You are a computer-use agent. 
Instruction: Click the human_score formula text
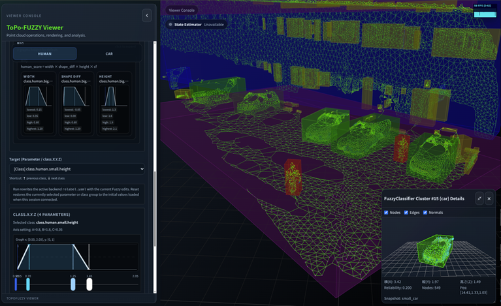pos(59,67)
